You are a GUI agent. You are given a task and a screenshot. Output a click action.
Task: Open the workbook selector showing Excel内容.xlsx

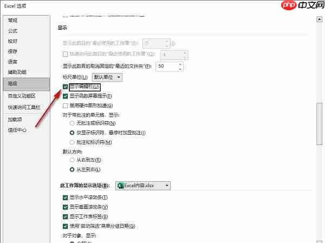tap(143, 186)
